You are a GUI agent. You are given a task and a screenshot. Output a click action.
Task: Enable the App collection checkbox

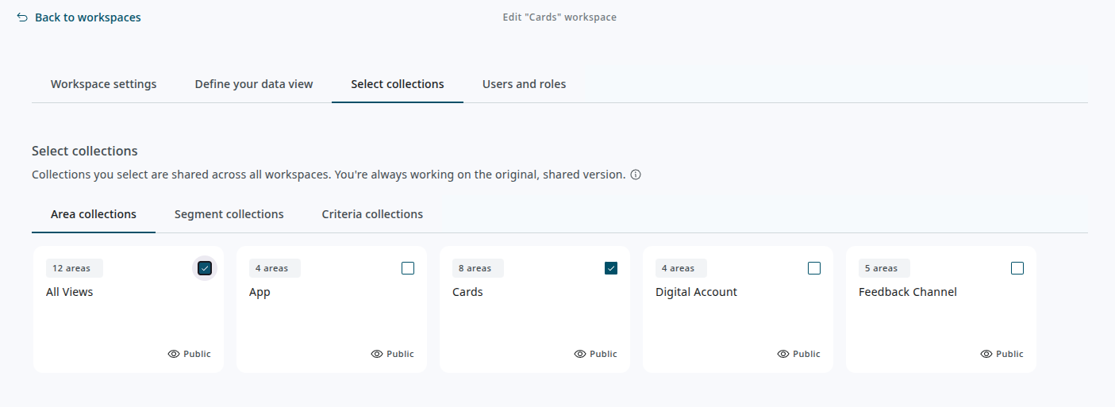pyautogui.click(x=408, y=268)
